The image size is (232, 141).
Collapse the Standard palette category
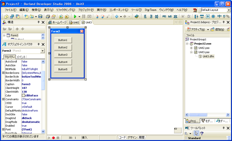point(187,138)
